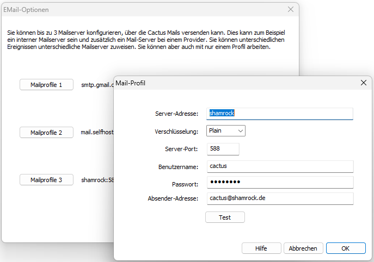Click the Absender-Adresse label
Screen dimensions: 374x262
click(173, 198)
